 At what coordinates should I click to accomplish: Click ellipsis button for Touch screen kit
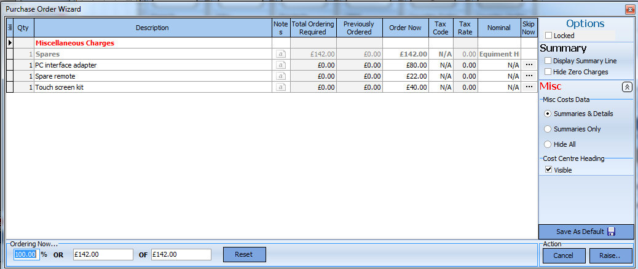point(529,87)
